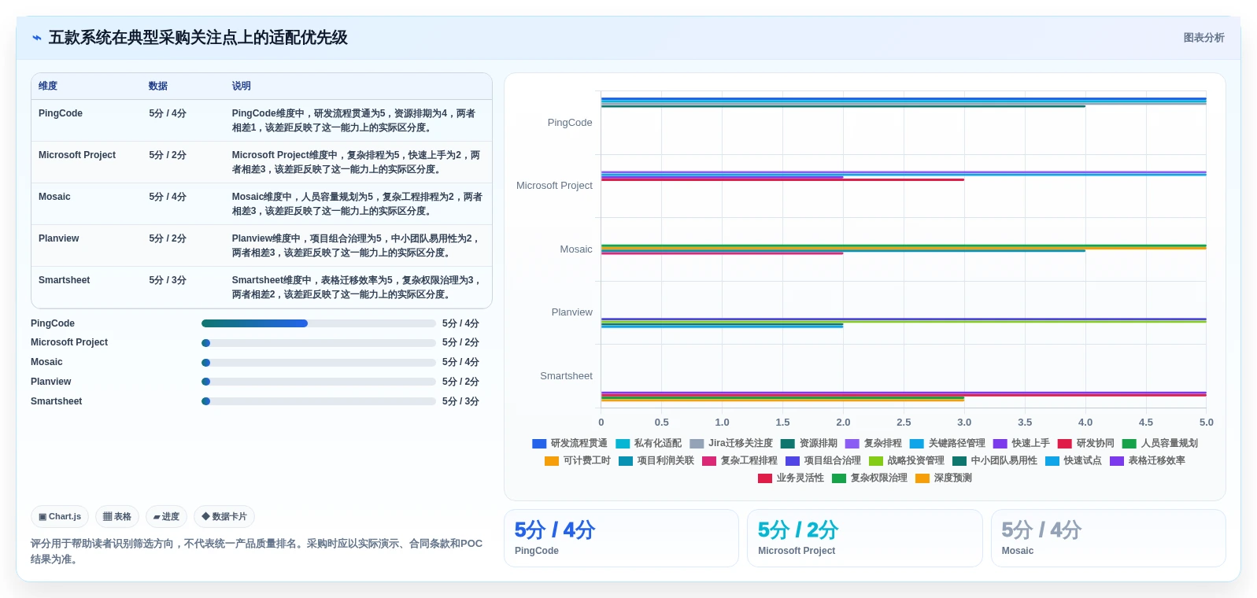Toggle the 项目组合治理 legend entry

click(823, 461)
